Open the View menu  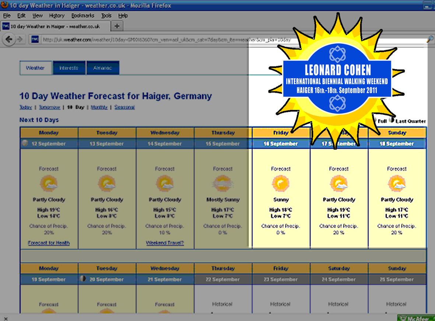coord(38,15)
